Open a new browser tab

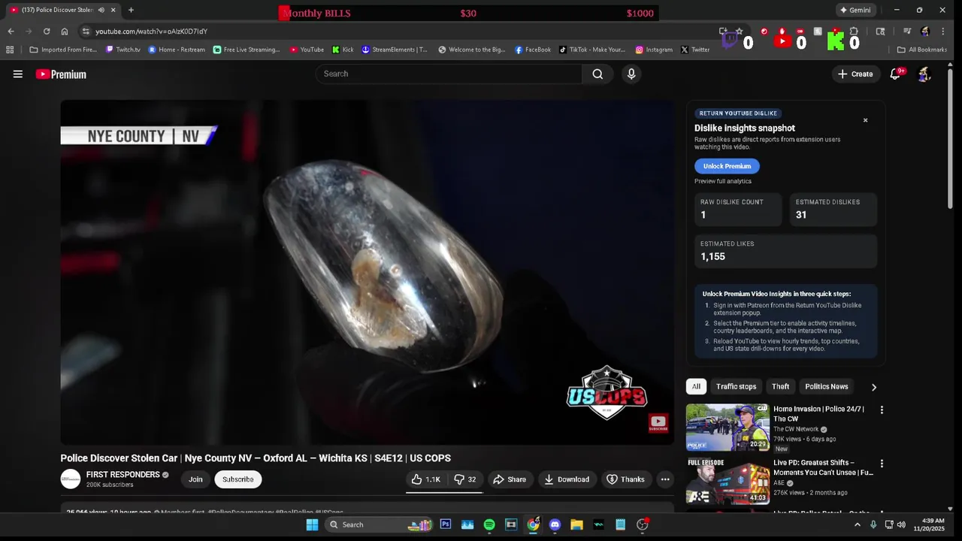(131, 10)
